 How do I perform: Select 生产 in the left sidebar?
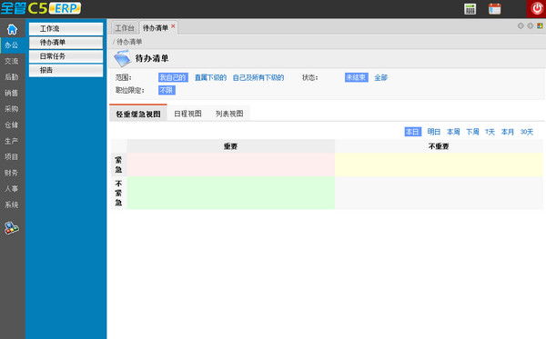(12, 141)
